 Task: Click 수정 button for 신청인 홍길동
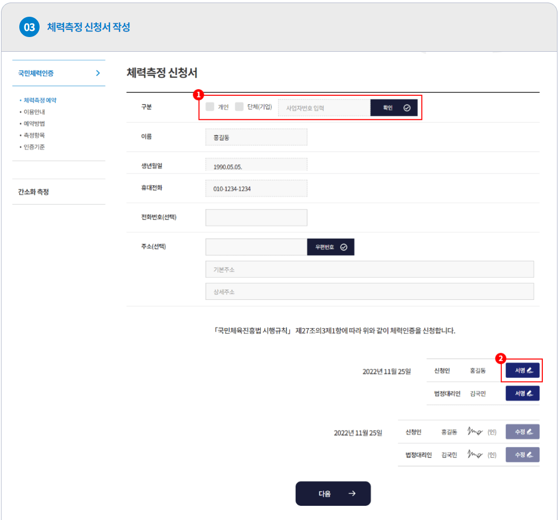click(522, 432)
